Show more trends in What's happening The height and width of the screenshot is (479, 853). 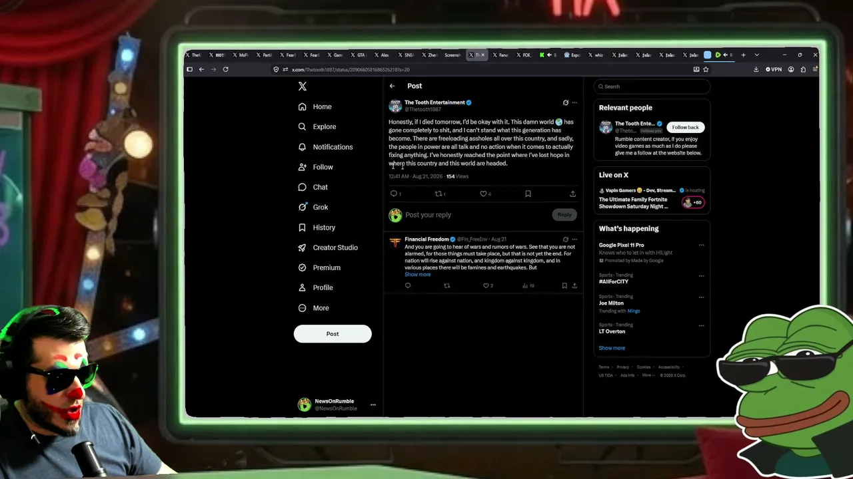click(612, 348)
